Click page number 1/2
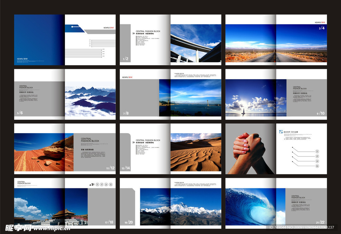The height and width of the screenshot is (234, 341). [126, 59]
